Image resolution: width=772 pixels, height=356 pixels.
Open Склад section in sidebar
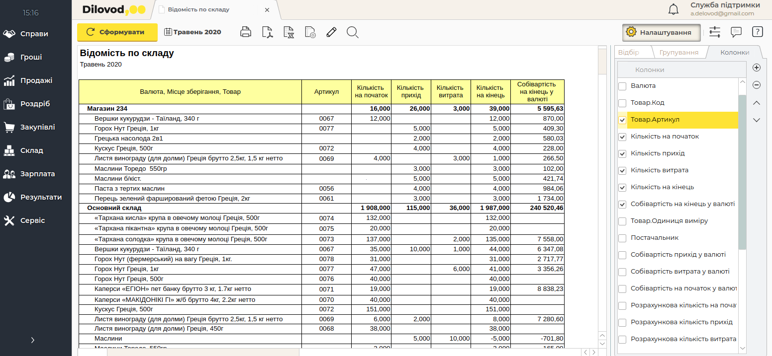[x=31, y=150]
